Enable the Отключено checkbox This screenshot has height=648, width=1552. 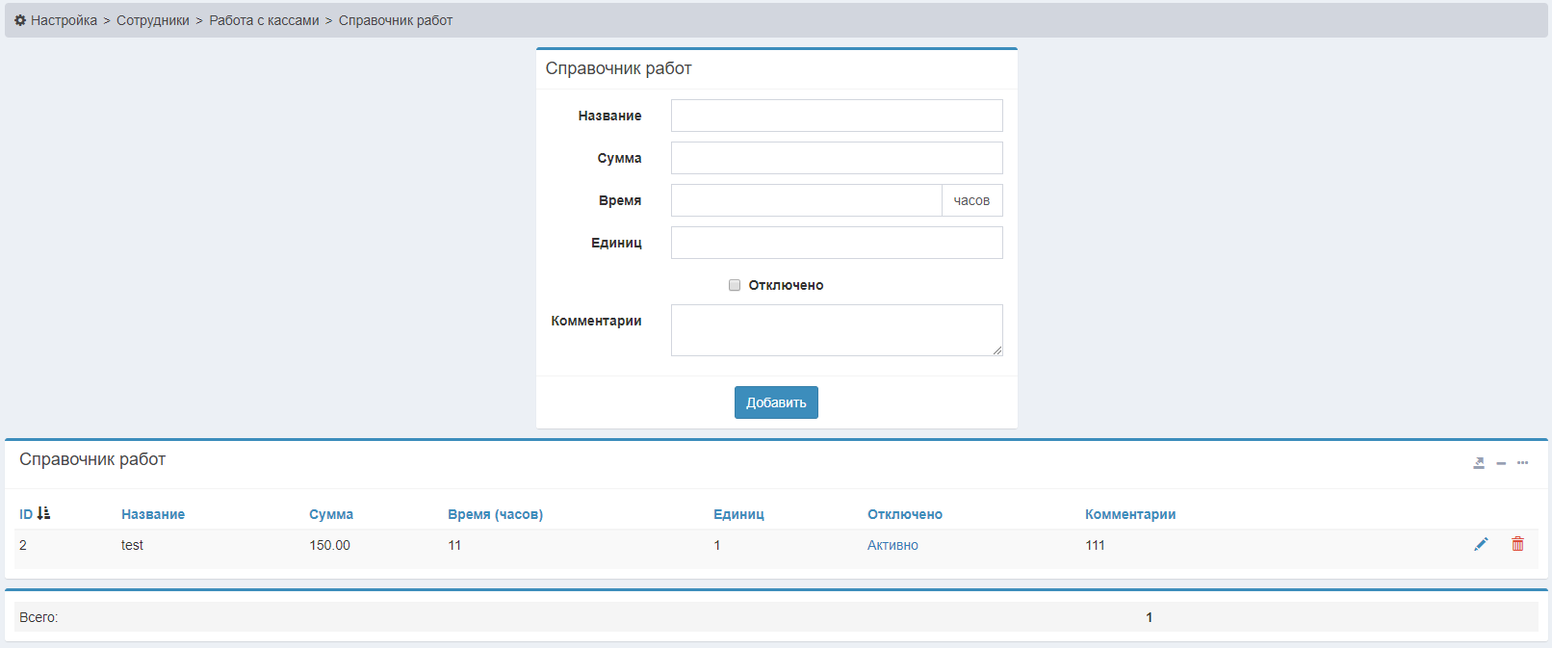(735, 285)
